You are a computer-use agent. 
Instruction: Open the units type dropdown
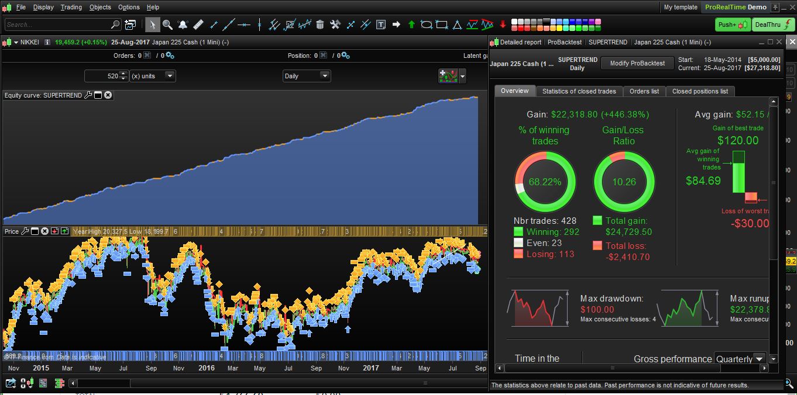[x=152, y=76]
